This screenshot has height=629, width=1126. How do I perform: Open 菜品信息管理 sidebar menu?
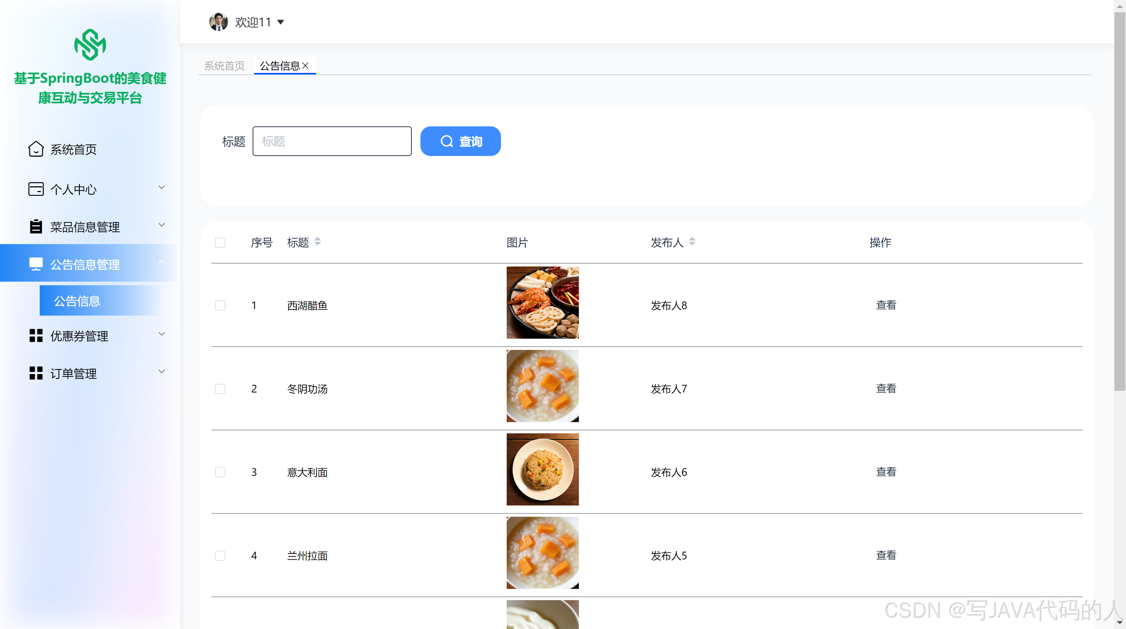tap(90, 227)
